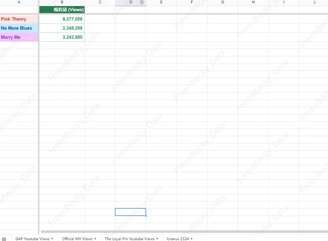Select The Loyal Pin Youtube Views tab

(x=129, y=239)
